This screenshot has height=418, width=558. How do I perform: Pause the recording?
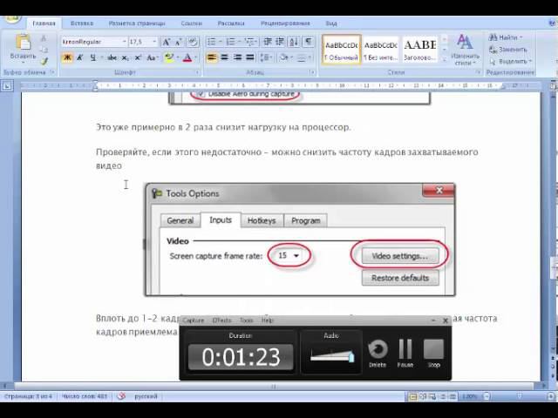tap(405, 353)
